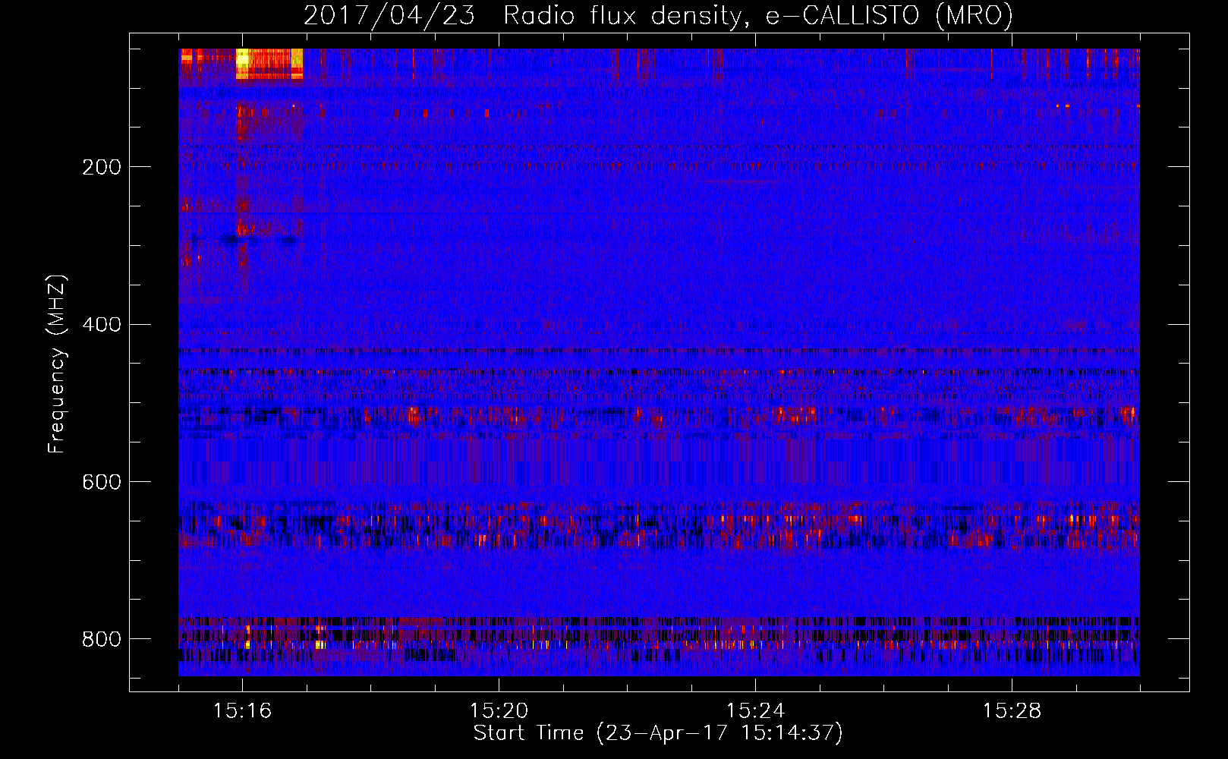1228x759 pixels.
Task: Click the 'Frequency (MHZ)' axis label
Action: pos(56,364)
